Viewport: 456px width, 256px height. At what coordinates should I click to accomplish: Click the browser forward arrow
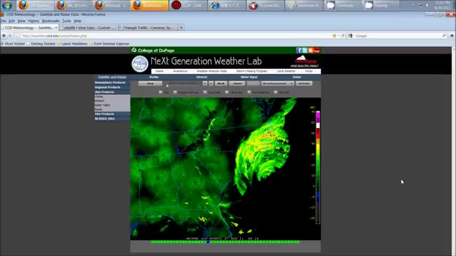10,36
